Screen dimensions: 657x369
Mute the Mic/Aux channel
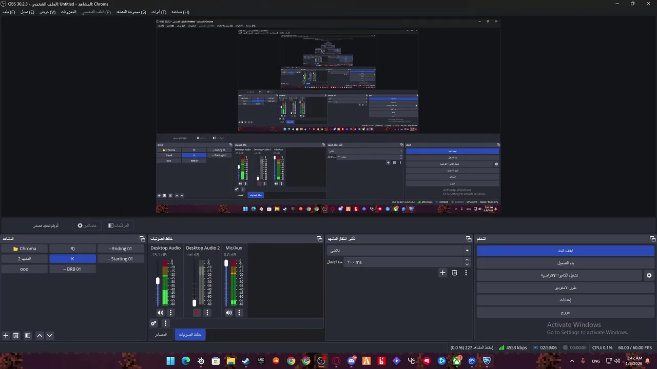click(229, 313)
